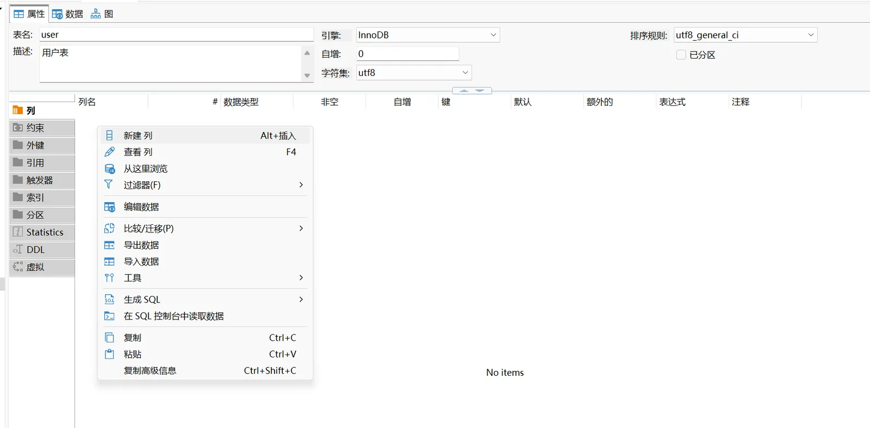Click the import icon beside 导入数据
This screenshot has width=870, height=428.
[x=109, y=261]
